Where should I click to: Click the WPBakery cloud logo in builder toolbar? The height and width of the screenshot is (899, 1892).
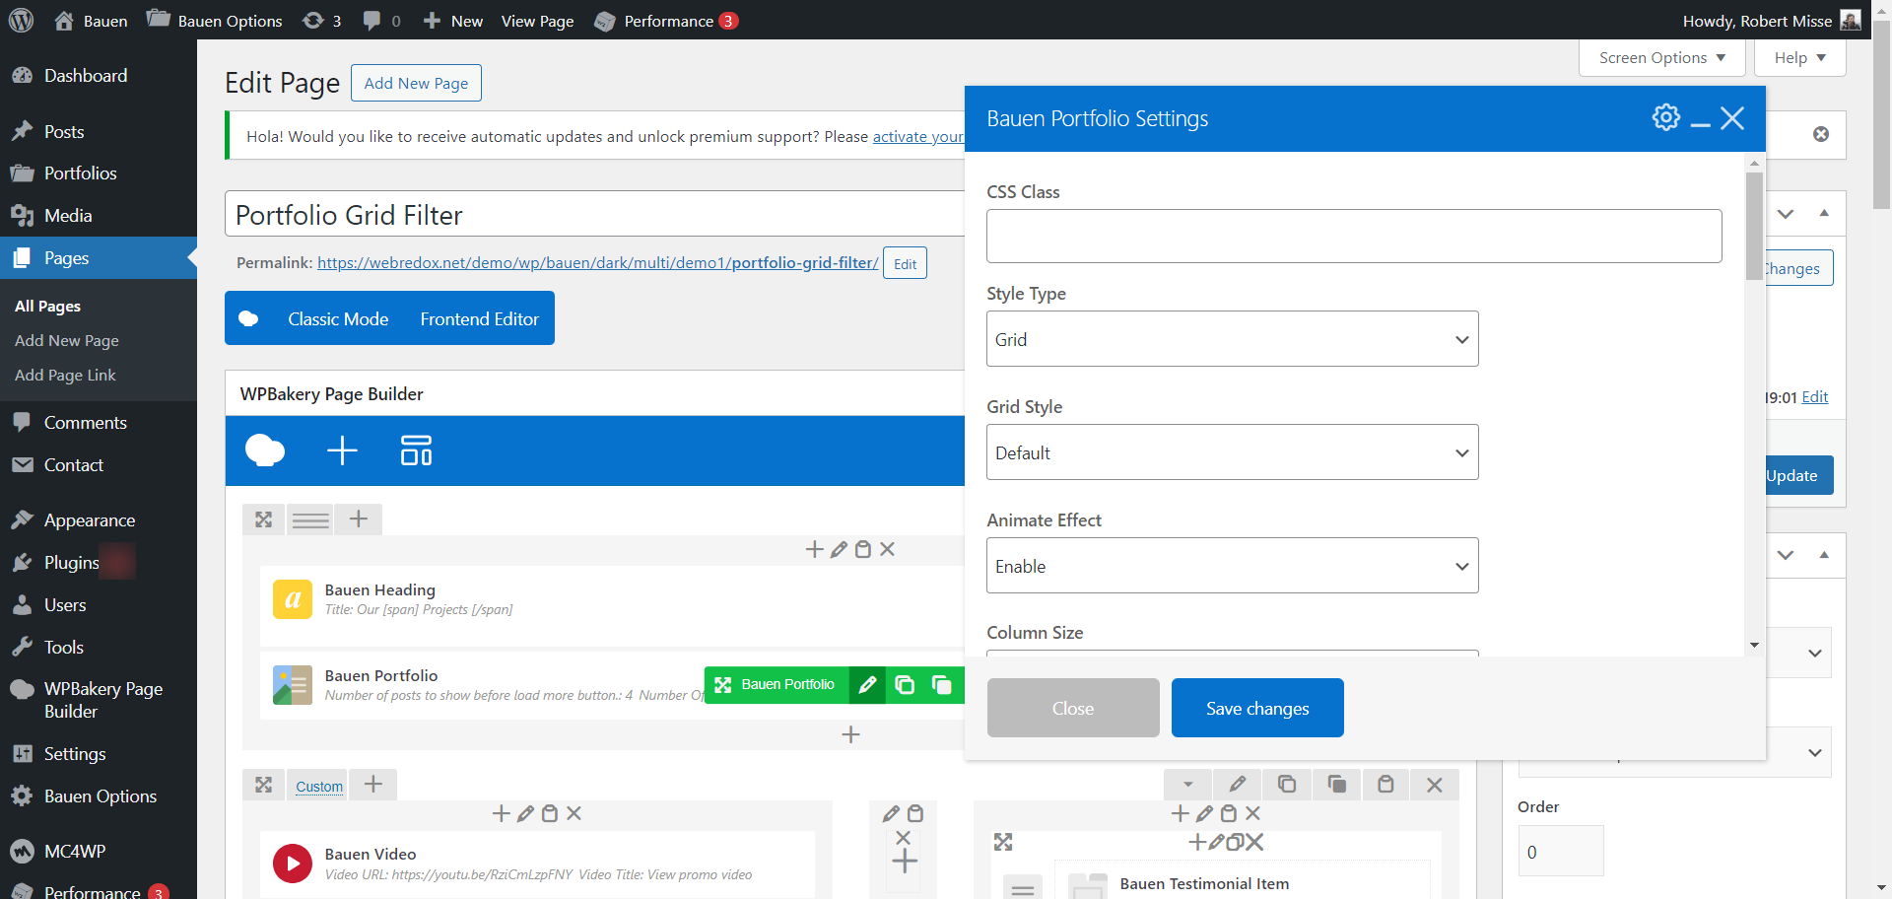(x=265, y=450)
